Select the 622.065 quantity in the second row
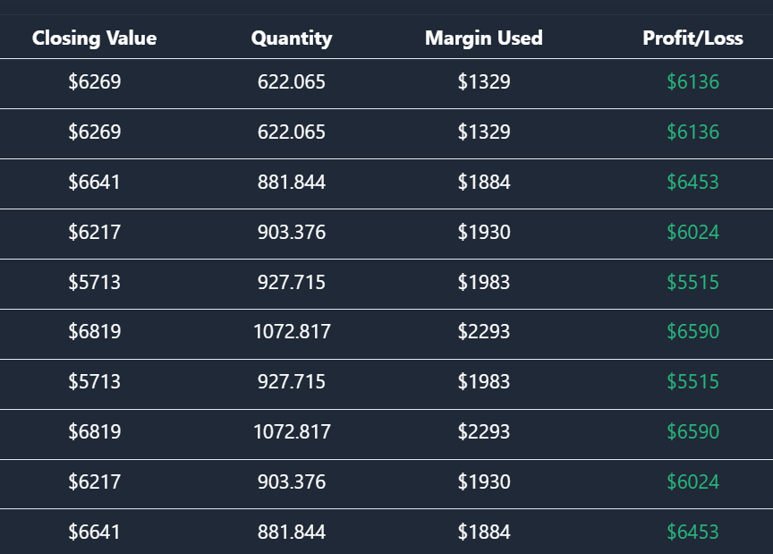The height and width of the screenshot is (554, 773). click(x=292, y=132)
